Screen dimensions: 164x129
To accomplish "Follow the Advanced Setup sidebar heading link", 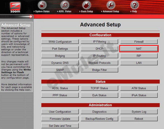I will pyautogui.click(x=16, y=25).
